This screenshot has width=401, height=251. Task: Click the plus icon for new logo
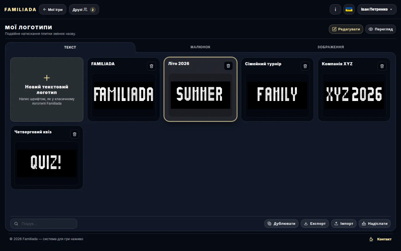point(47,78)
